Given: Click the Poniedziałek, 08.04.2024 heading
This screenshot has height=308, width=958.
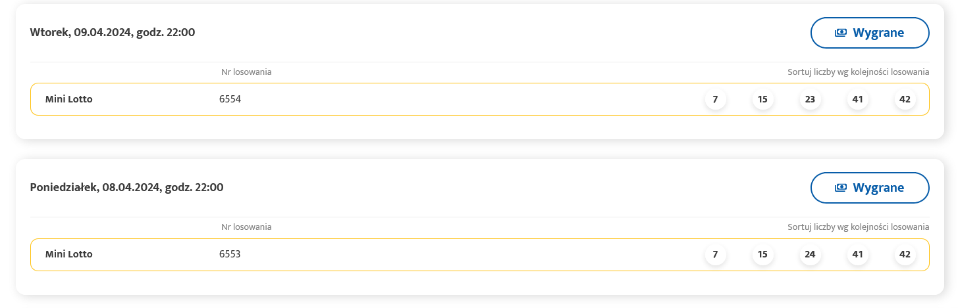Looking at the screenshot, I should (x=126, y=188).
